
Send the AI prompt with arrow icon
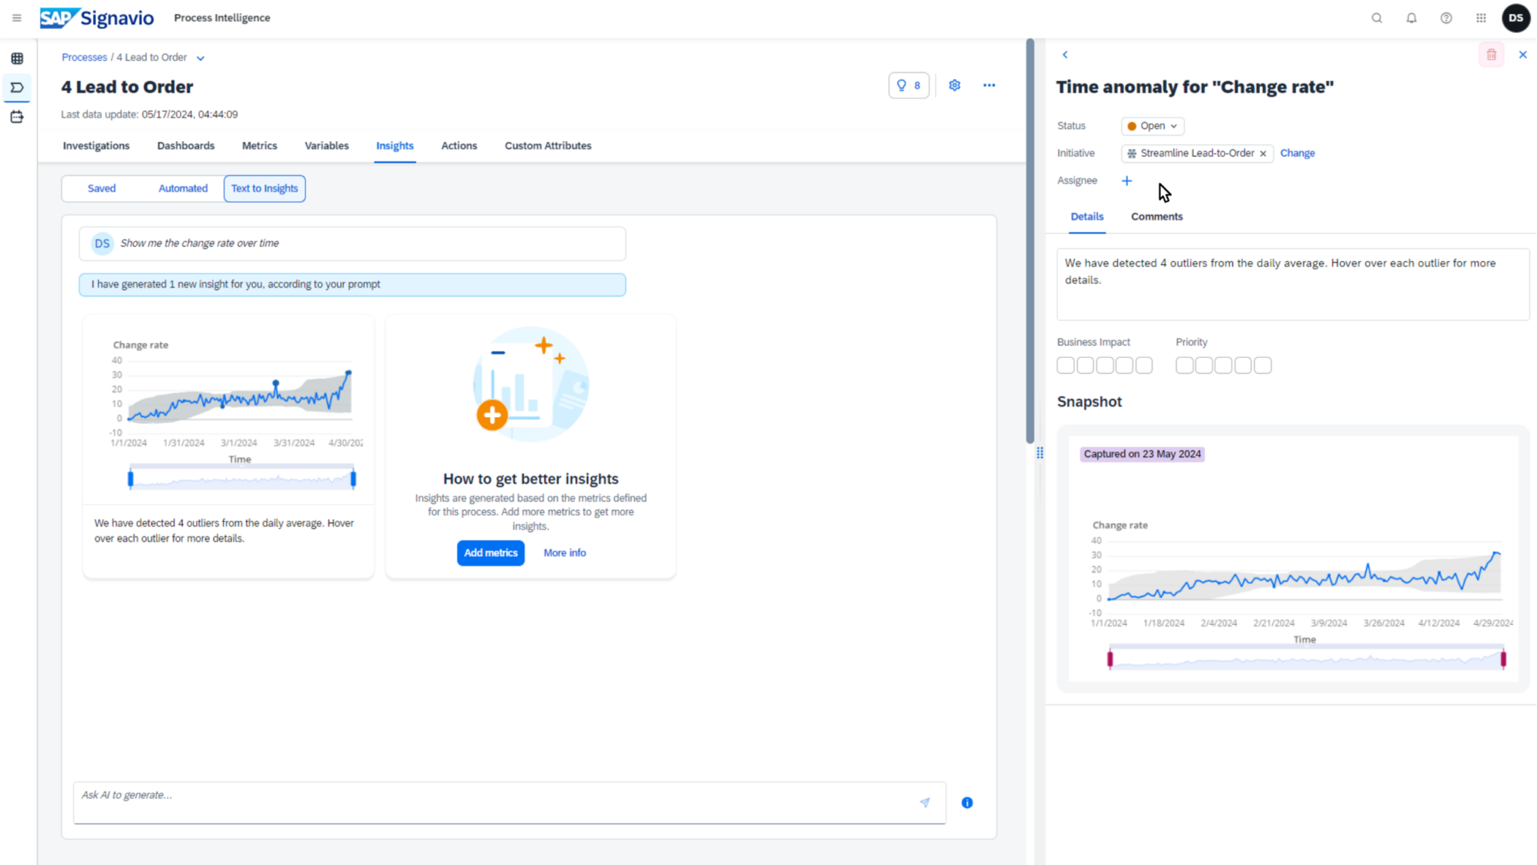(925, 802)
